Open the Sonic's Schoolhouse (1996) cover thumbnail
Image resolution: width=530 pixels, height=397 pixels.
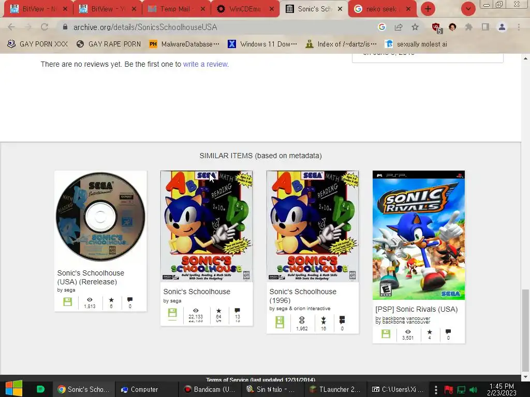pos(313,226)
